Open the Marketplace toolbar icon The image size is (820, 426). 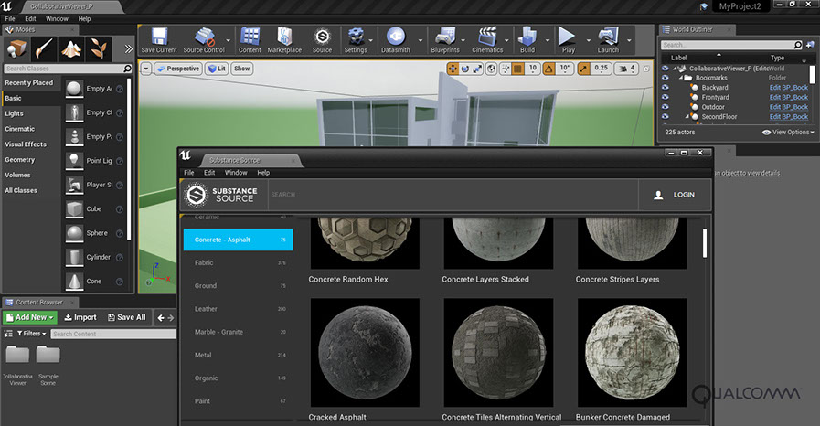(283, 38)
